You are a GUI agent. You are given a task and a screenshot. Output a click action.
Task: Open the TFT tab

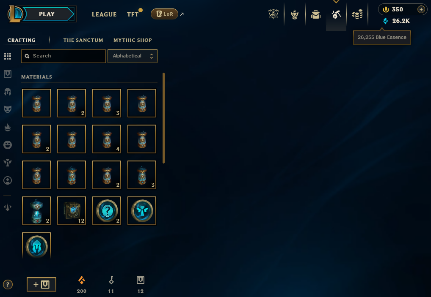(x=133, y=14)
